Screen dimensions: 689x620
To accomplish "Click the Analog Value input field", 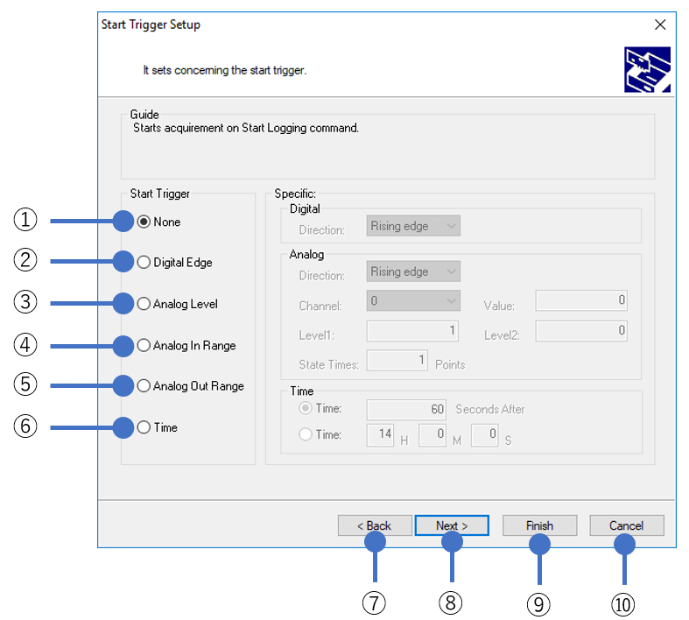I will click(581, 300).
